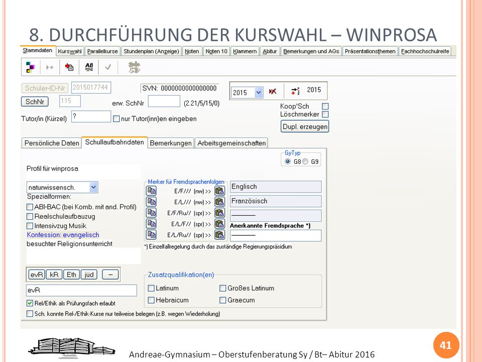
Task: Choose evR religion button
Action: pos(37,275)
